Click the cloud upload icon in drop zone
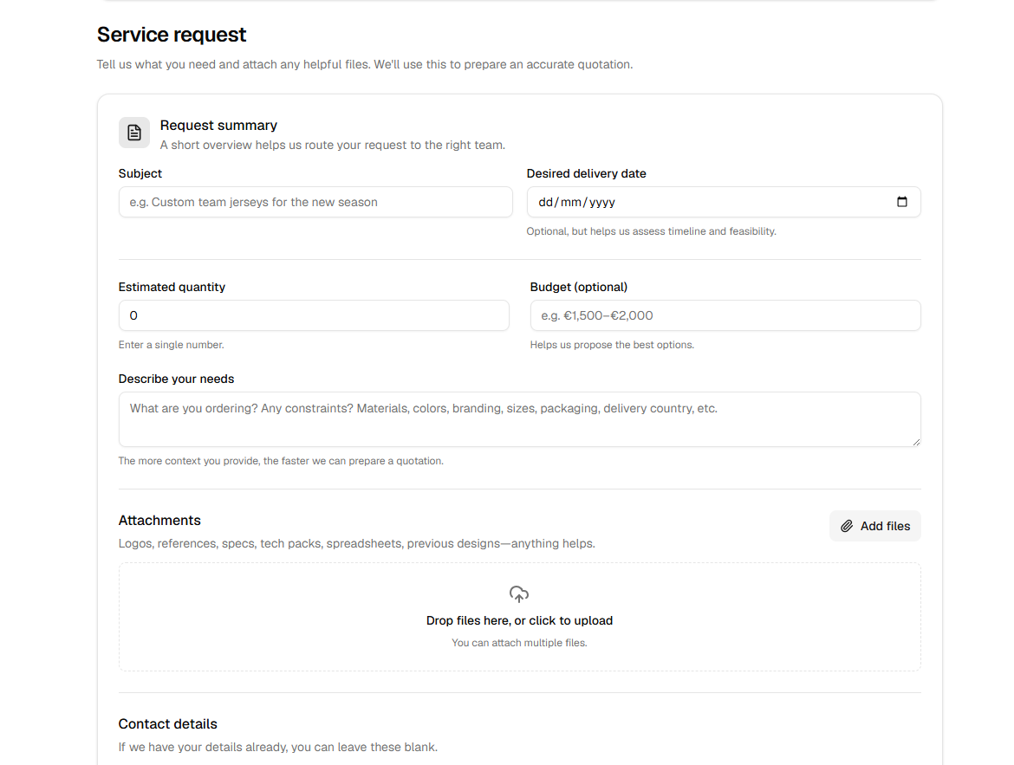Image resolution: width=1014 pixels, height=765 pixels. point(519,594)
